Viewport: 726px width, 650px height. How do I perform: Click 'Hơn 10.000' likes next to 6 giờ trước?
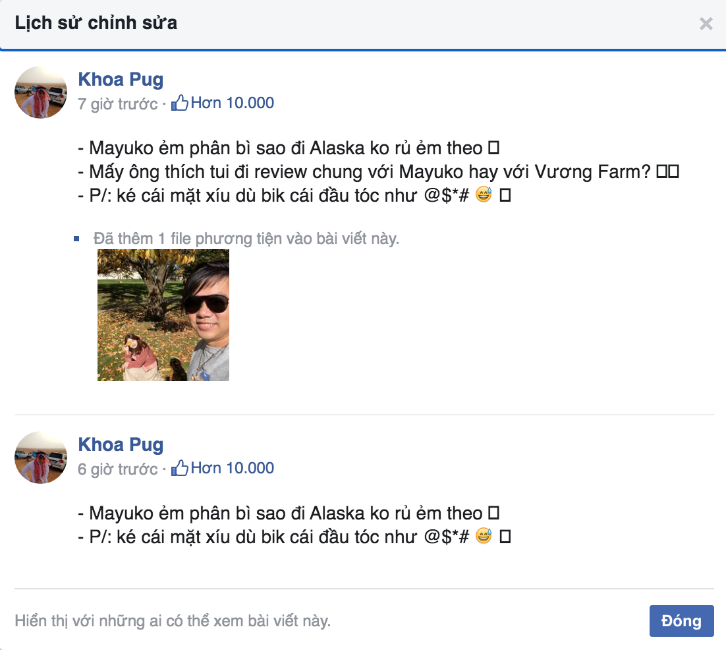pos(232,469)
